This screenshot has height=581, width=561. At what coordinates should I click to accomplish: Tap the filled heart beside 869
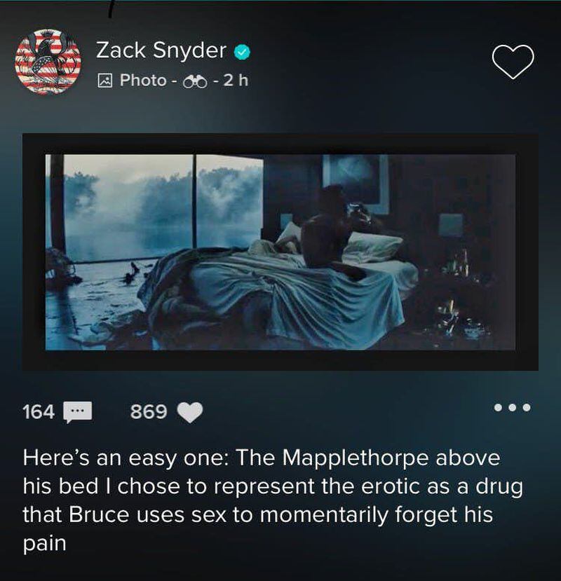[x=190, y=412]
